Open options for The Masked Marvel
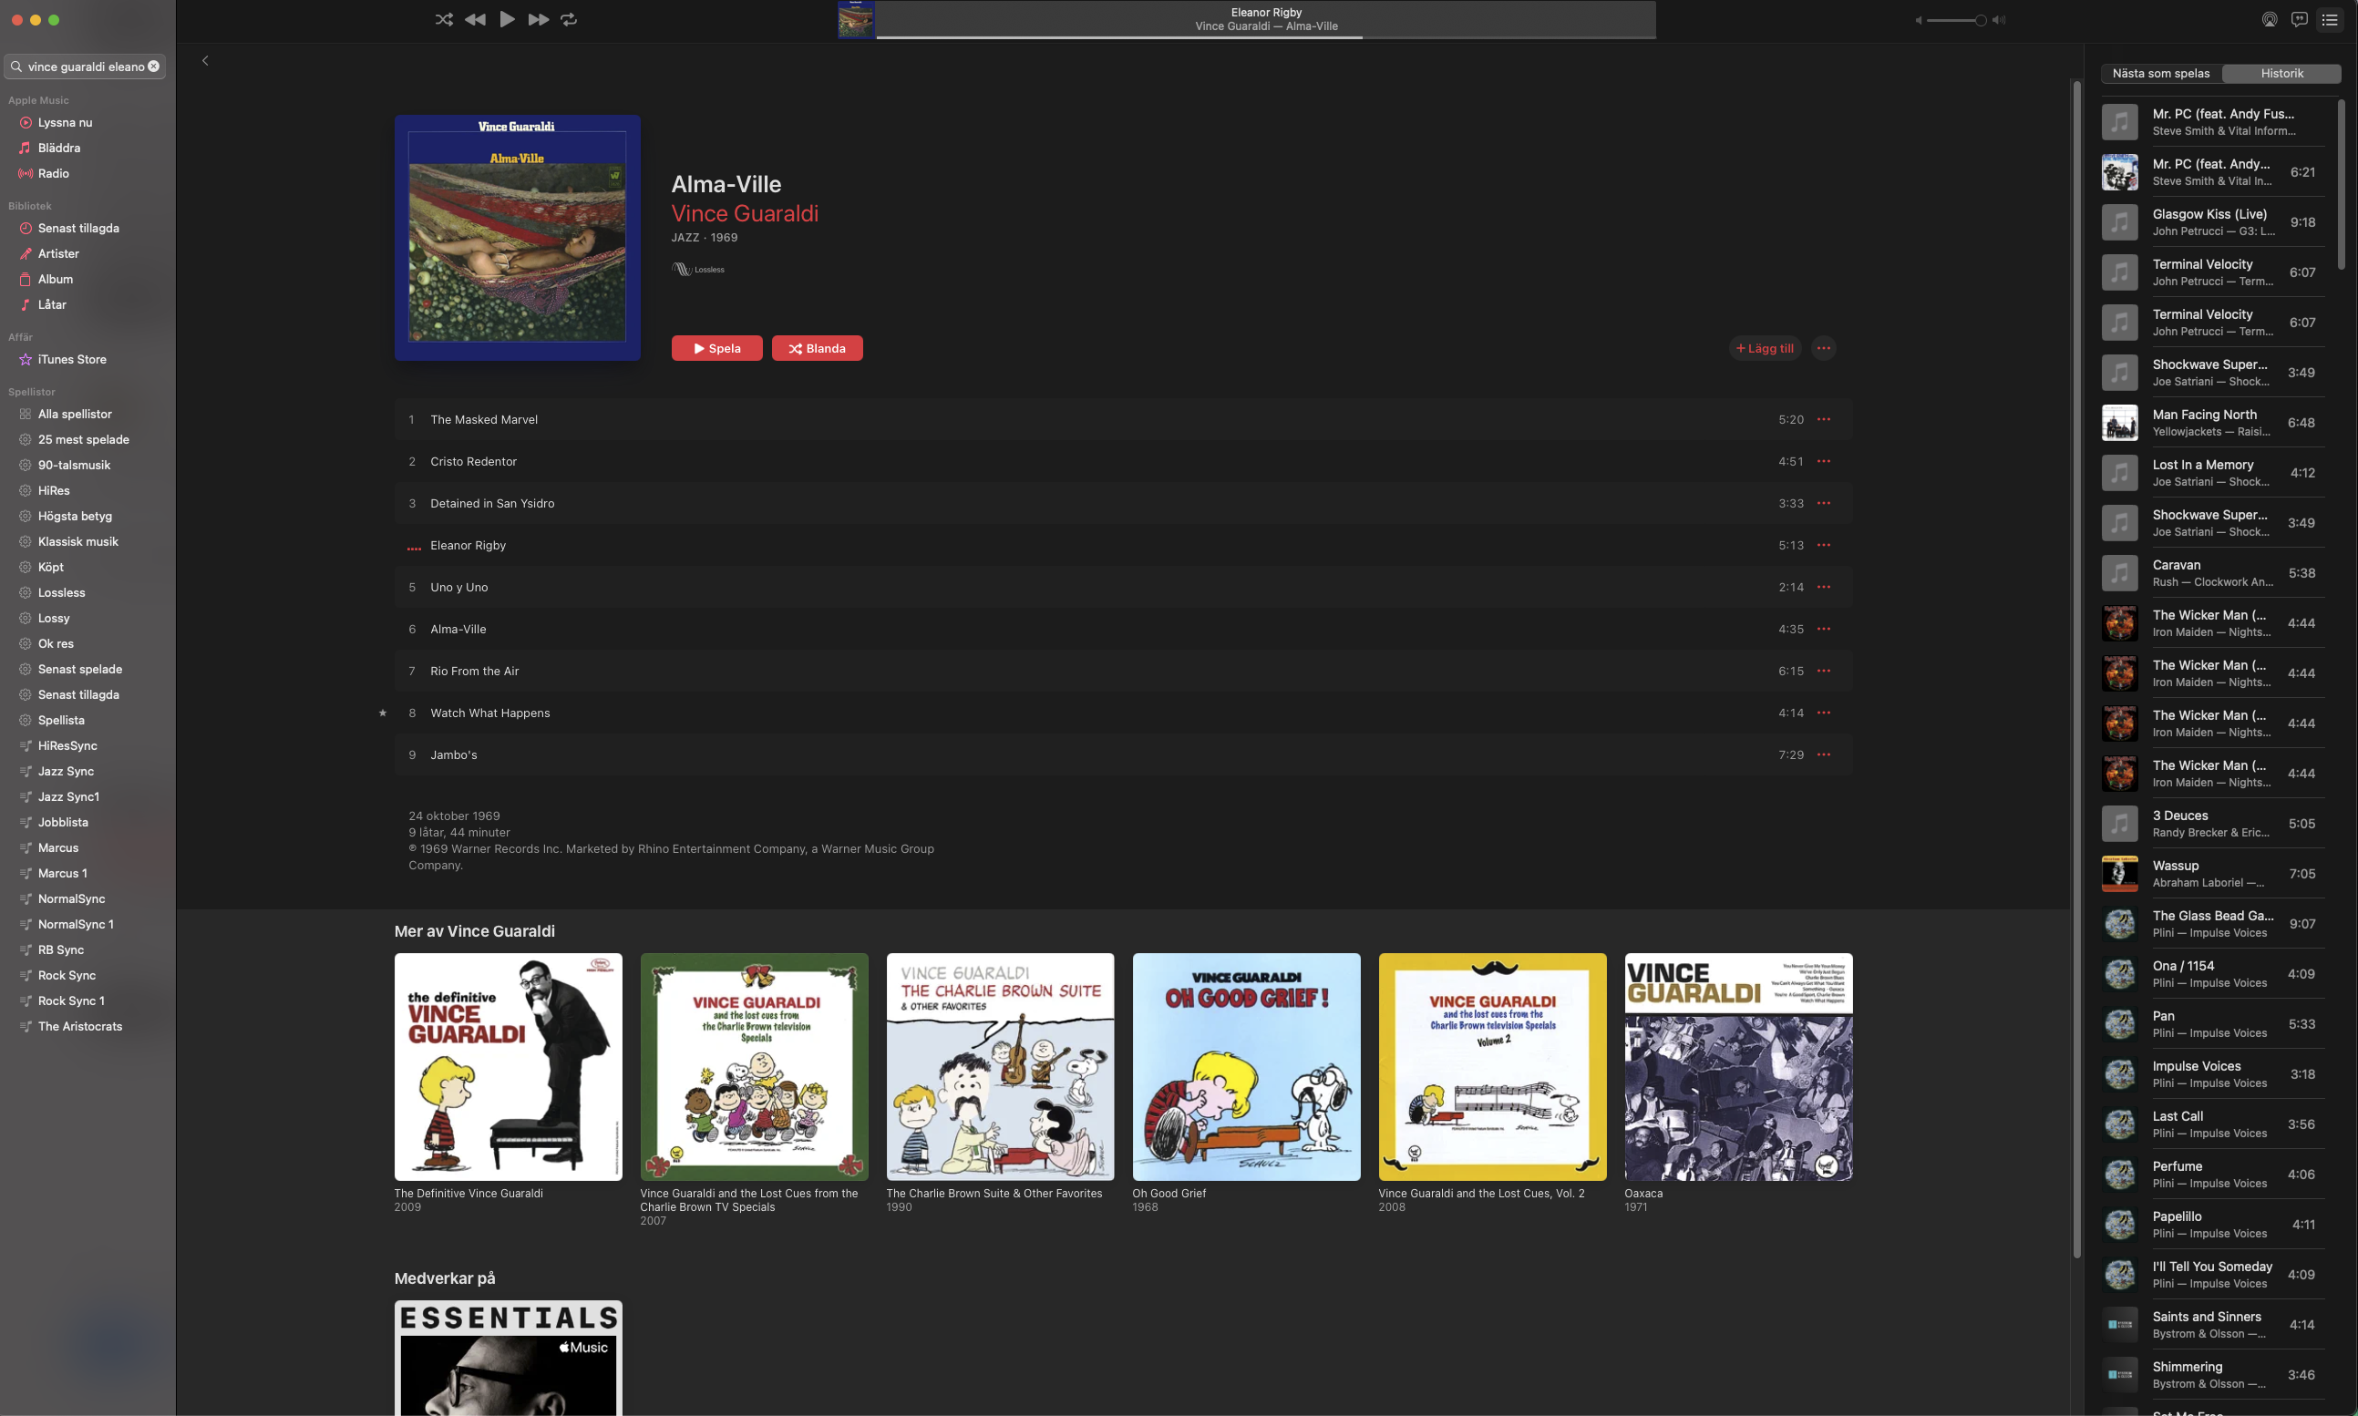 [x=1823, y=420]
